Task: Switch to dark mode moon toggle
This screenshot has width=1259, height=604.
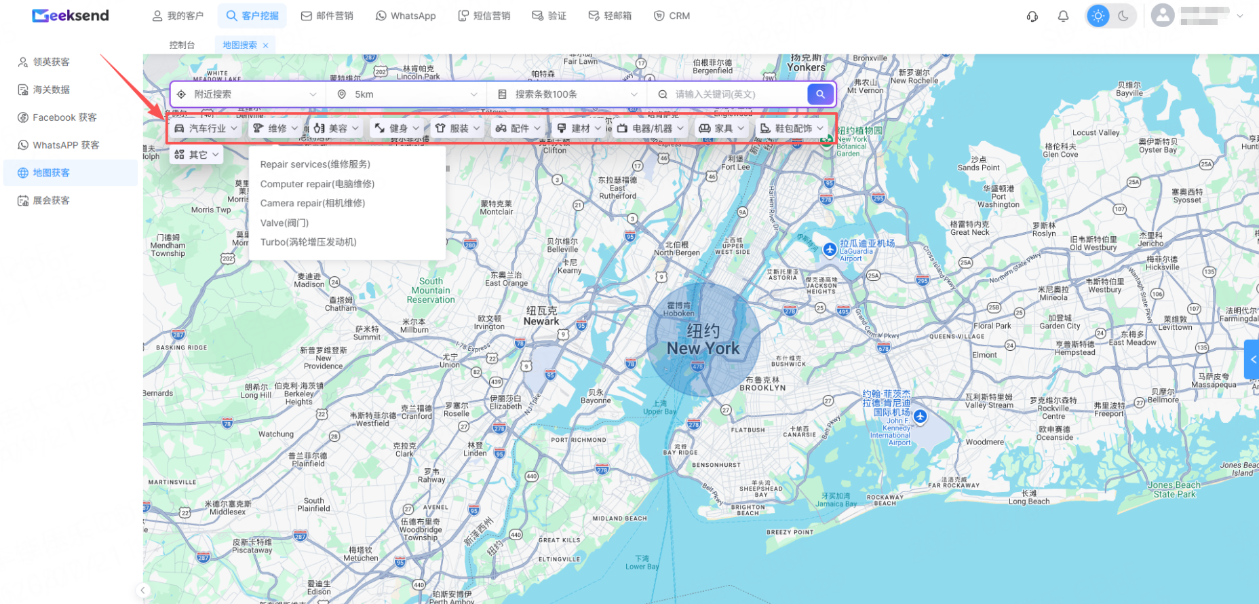Action: 1123,16
